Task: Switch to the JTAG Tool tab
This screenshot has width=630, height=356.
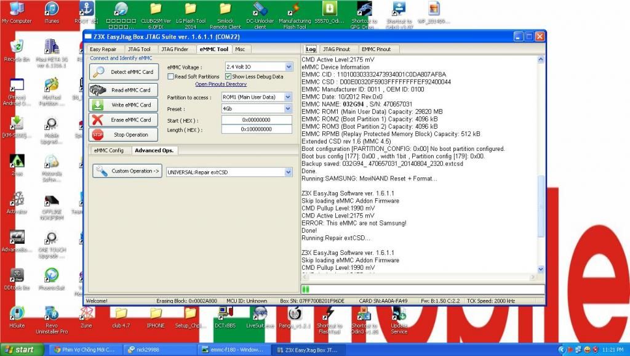Action: [139, 49]
